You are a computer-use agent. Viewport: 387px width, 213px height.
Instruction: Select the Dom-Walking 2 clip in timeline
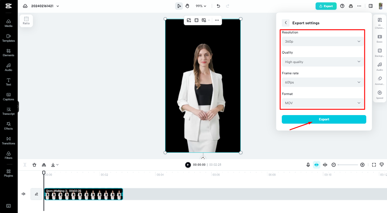[x=83, y=194]
